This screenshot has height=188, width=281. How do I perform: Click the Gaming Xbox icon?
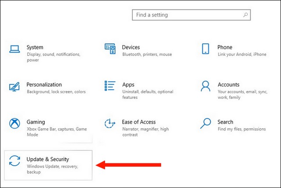(x=14, y=123)
